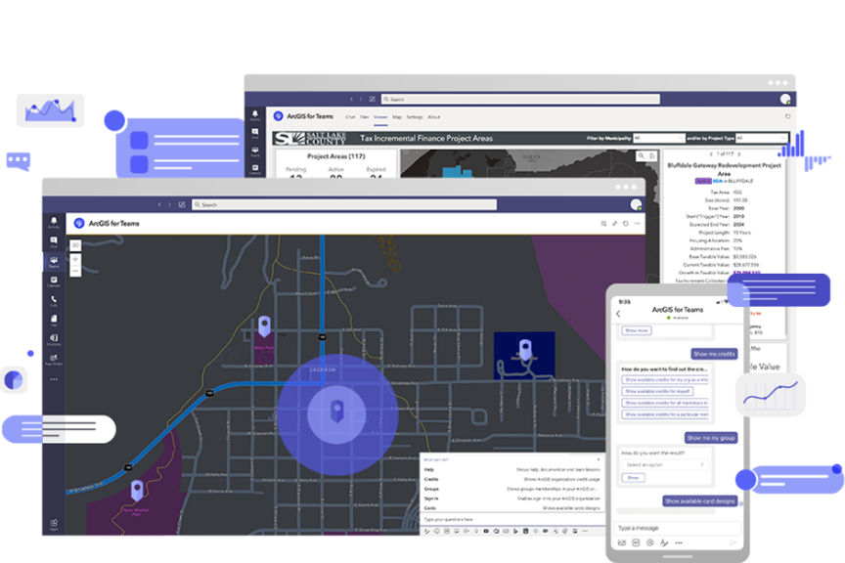Viewport: 845px width, 563px height.
Task: Click the 'Show me my group' message bubble
Action: coord(710,438)
